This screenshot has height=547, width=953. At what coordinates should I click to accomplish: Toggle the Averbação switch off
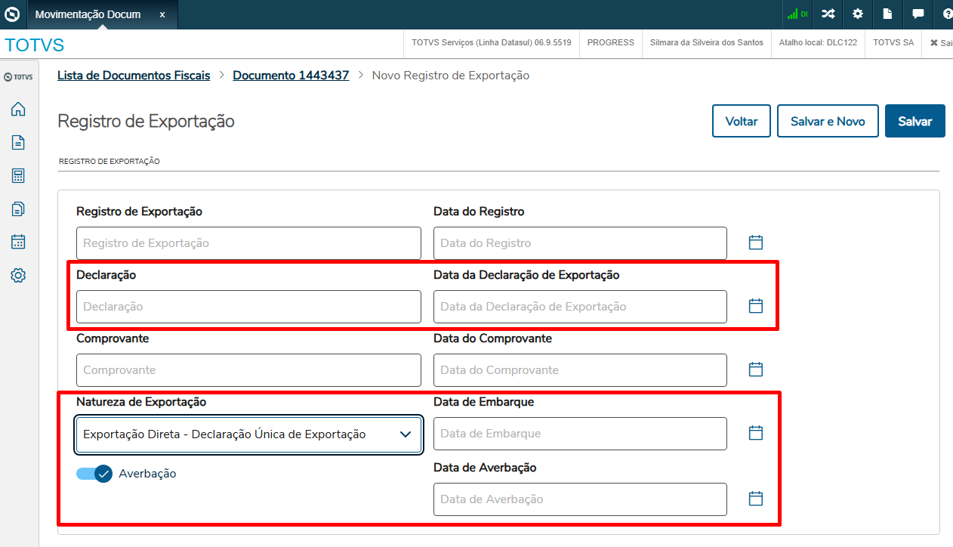[x=94, y=474]
